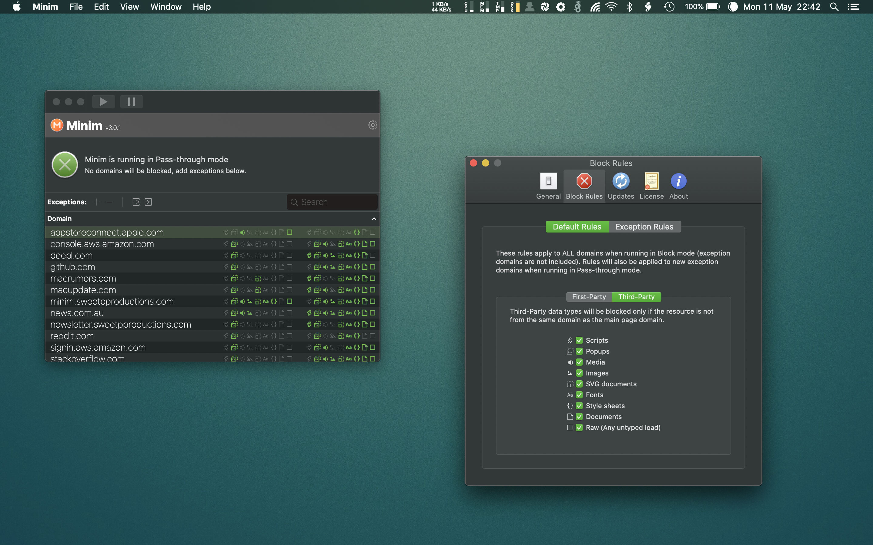873x545 pixels.
Task: Open the File menu
Action: point(76,6)
